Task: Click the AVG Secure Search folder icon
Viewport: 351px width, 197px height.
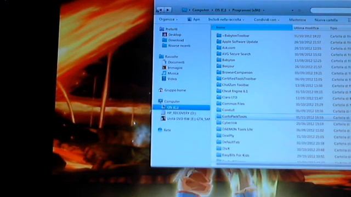Action: pyautogui.click(x=219, y=54)
